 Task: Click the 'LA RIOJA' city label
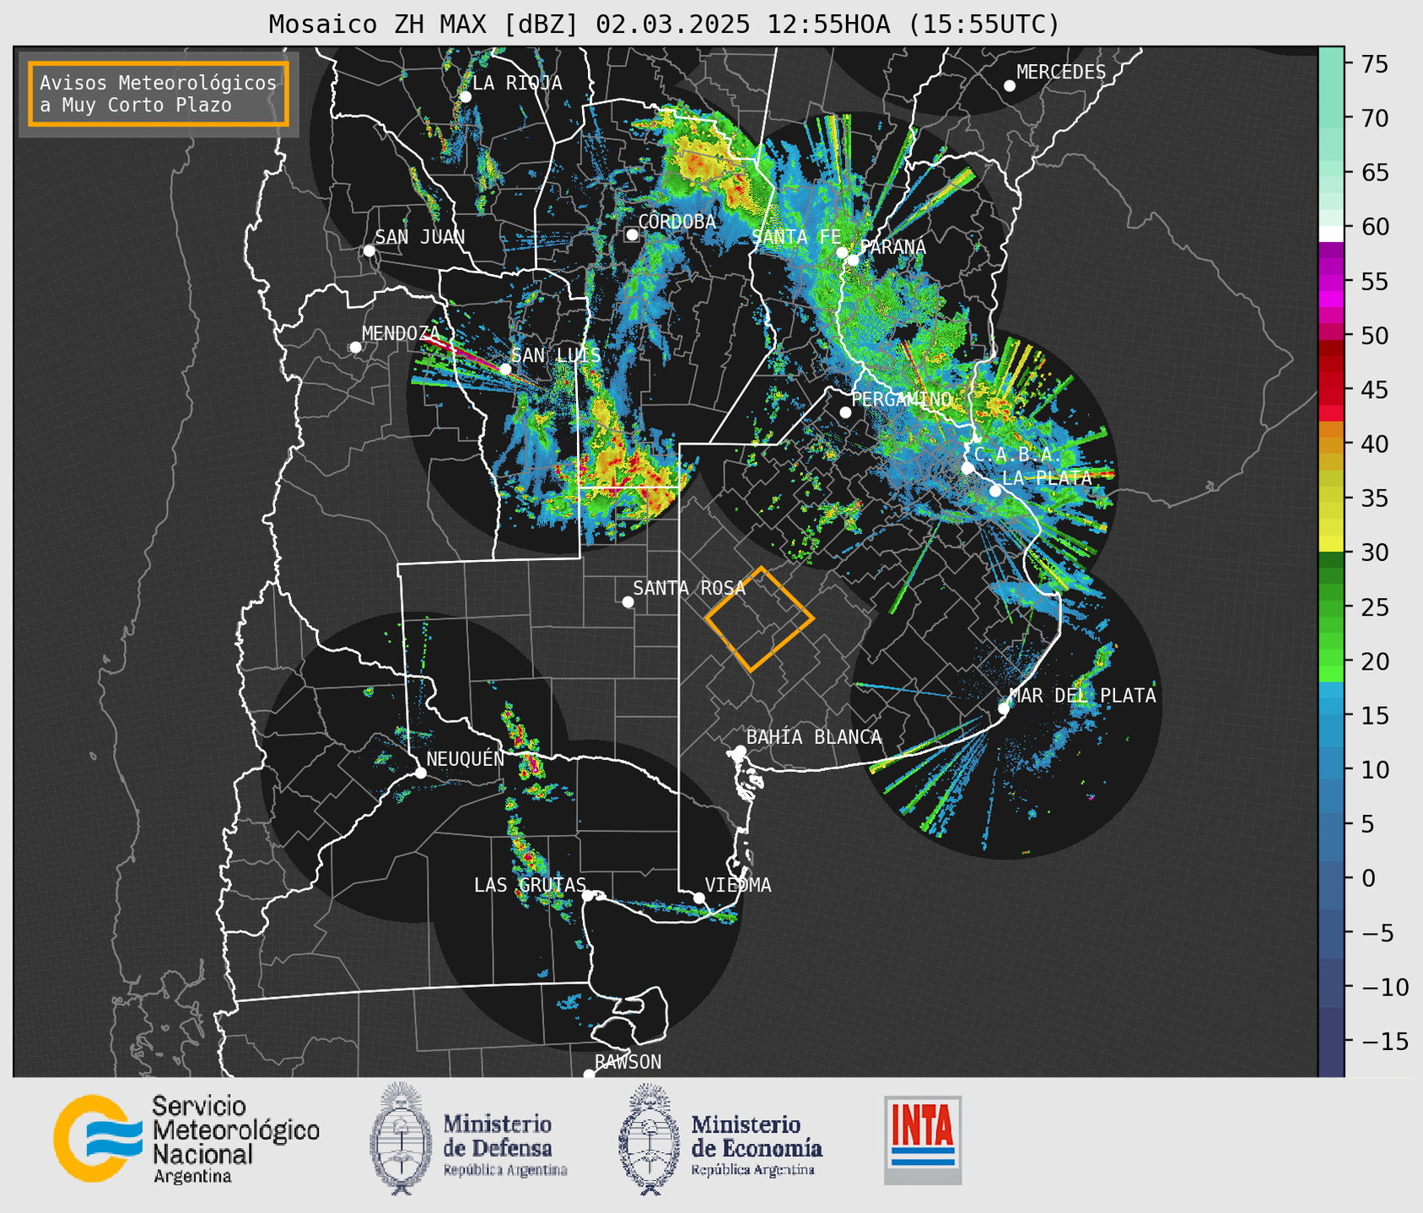pos(517,83)
